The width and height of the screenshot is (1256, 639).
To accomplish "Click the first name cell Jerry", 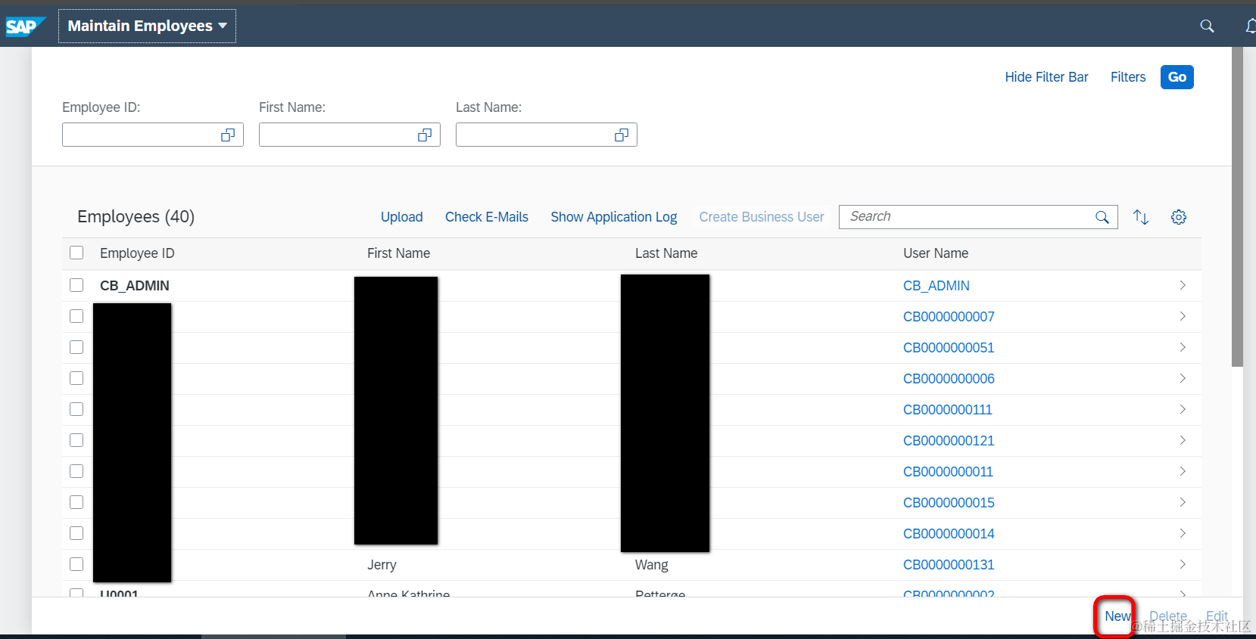I will coord(382,565).
